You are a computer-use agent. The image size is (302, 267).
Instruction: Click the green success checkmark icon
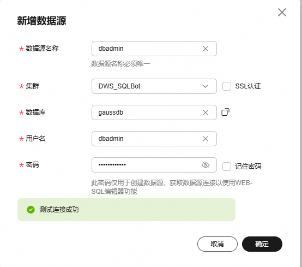(31, 210)
